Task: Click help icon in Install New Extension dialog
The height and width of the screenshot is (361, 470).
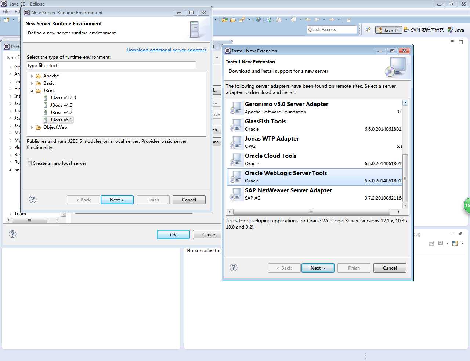Action: [234, 267]
